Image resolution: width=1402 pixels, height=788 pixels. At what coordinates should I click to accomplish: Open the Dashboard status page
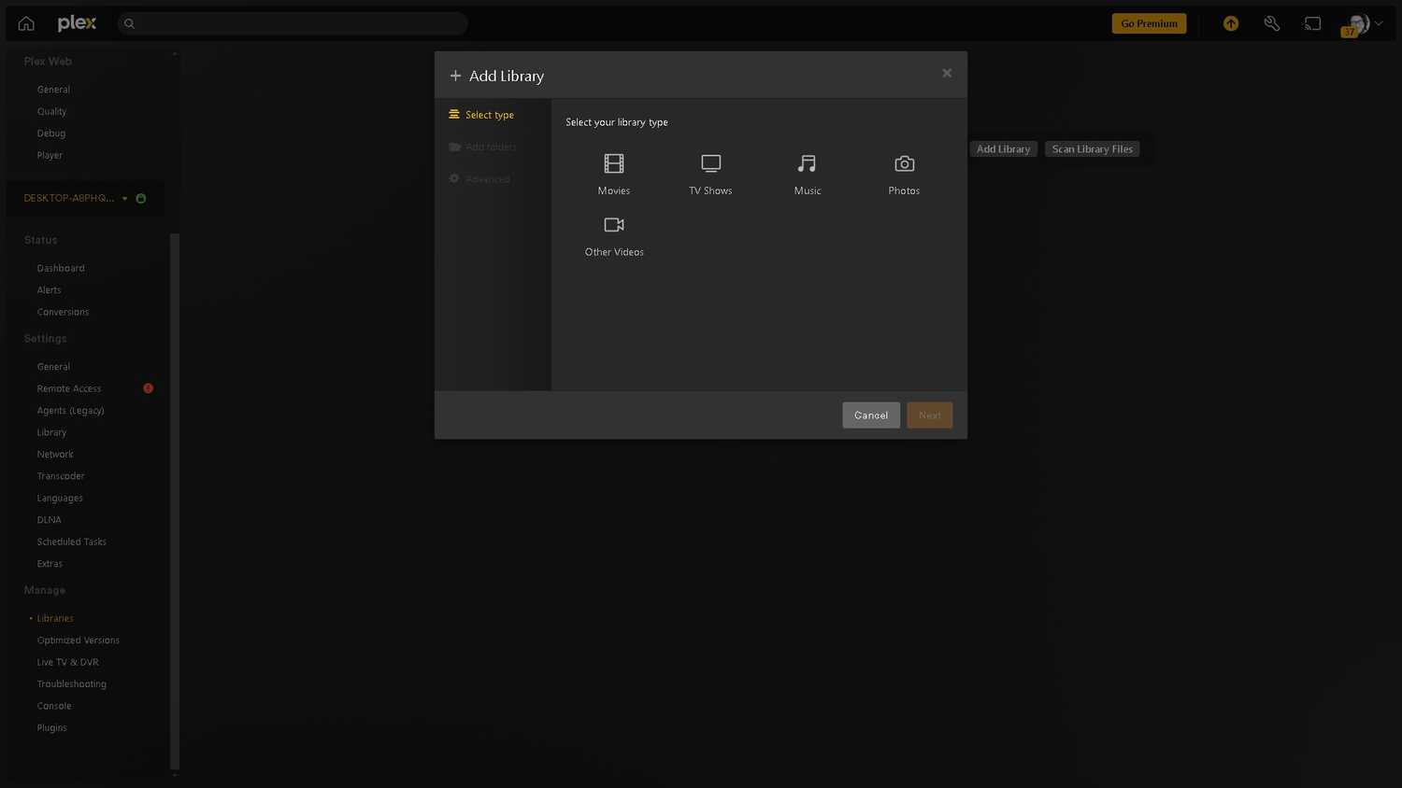[61, 268]
